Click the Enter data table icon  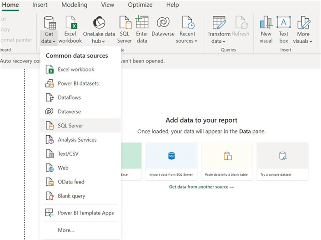tap(142, 22)
